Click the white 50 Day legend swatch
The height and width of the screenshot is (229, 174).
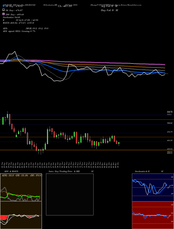(x=3, y=10)
